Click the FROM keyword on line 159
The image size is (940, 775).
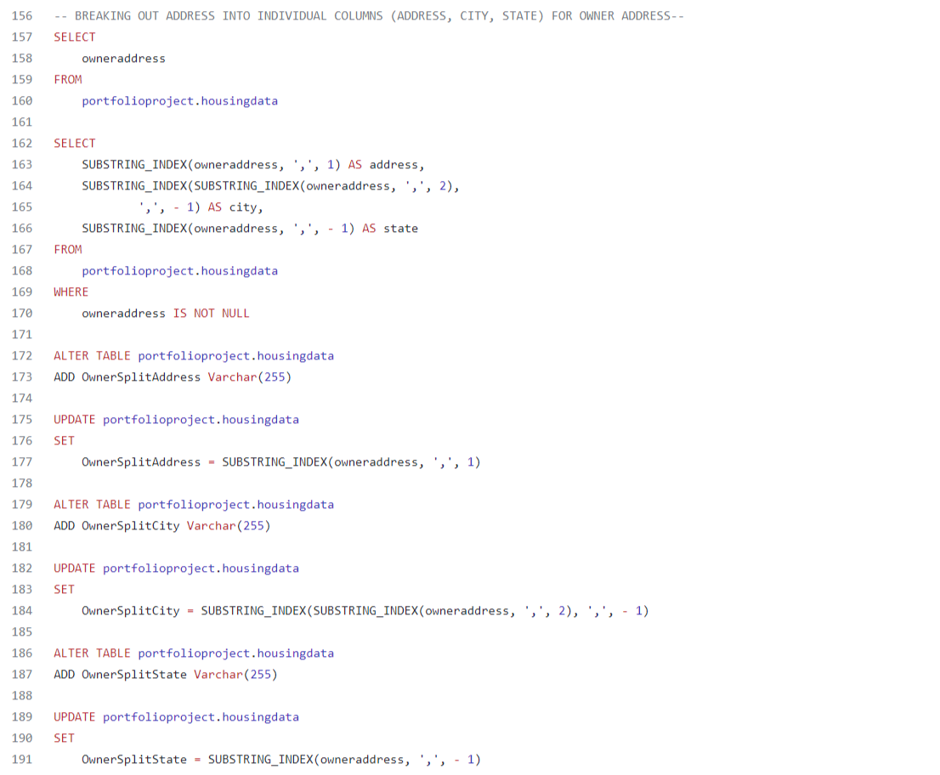point(68,80)
